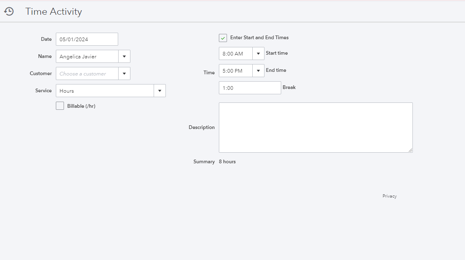Open the Privacy link
Viewport: 465px width, 260px height.
[x=389, y=196]
